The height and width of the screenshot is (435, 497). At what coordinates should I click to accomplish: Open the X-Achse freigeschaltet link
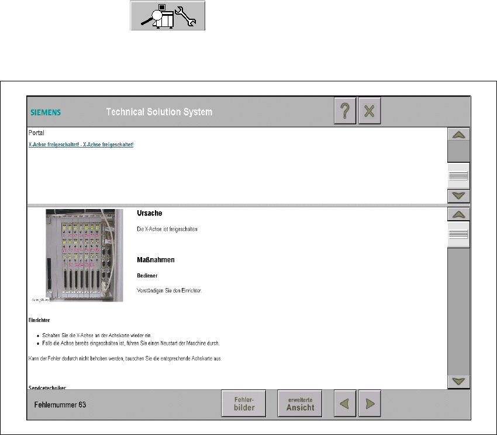[x=81, y=145]
